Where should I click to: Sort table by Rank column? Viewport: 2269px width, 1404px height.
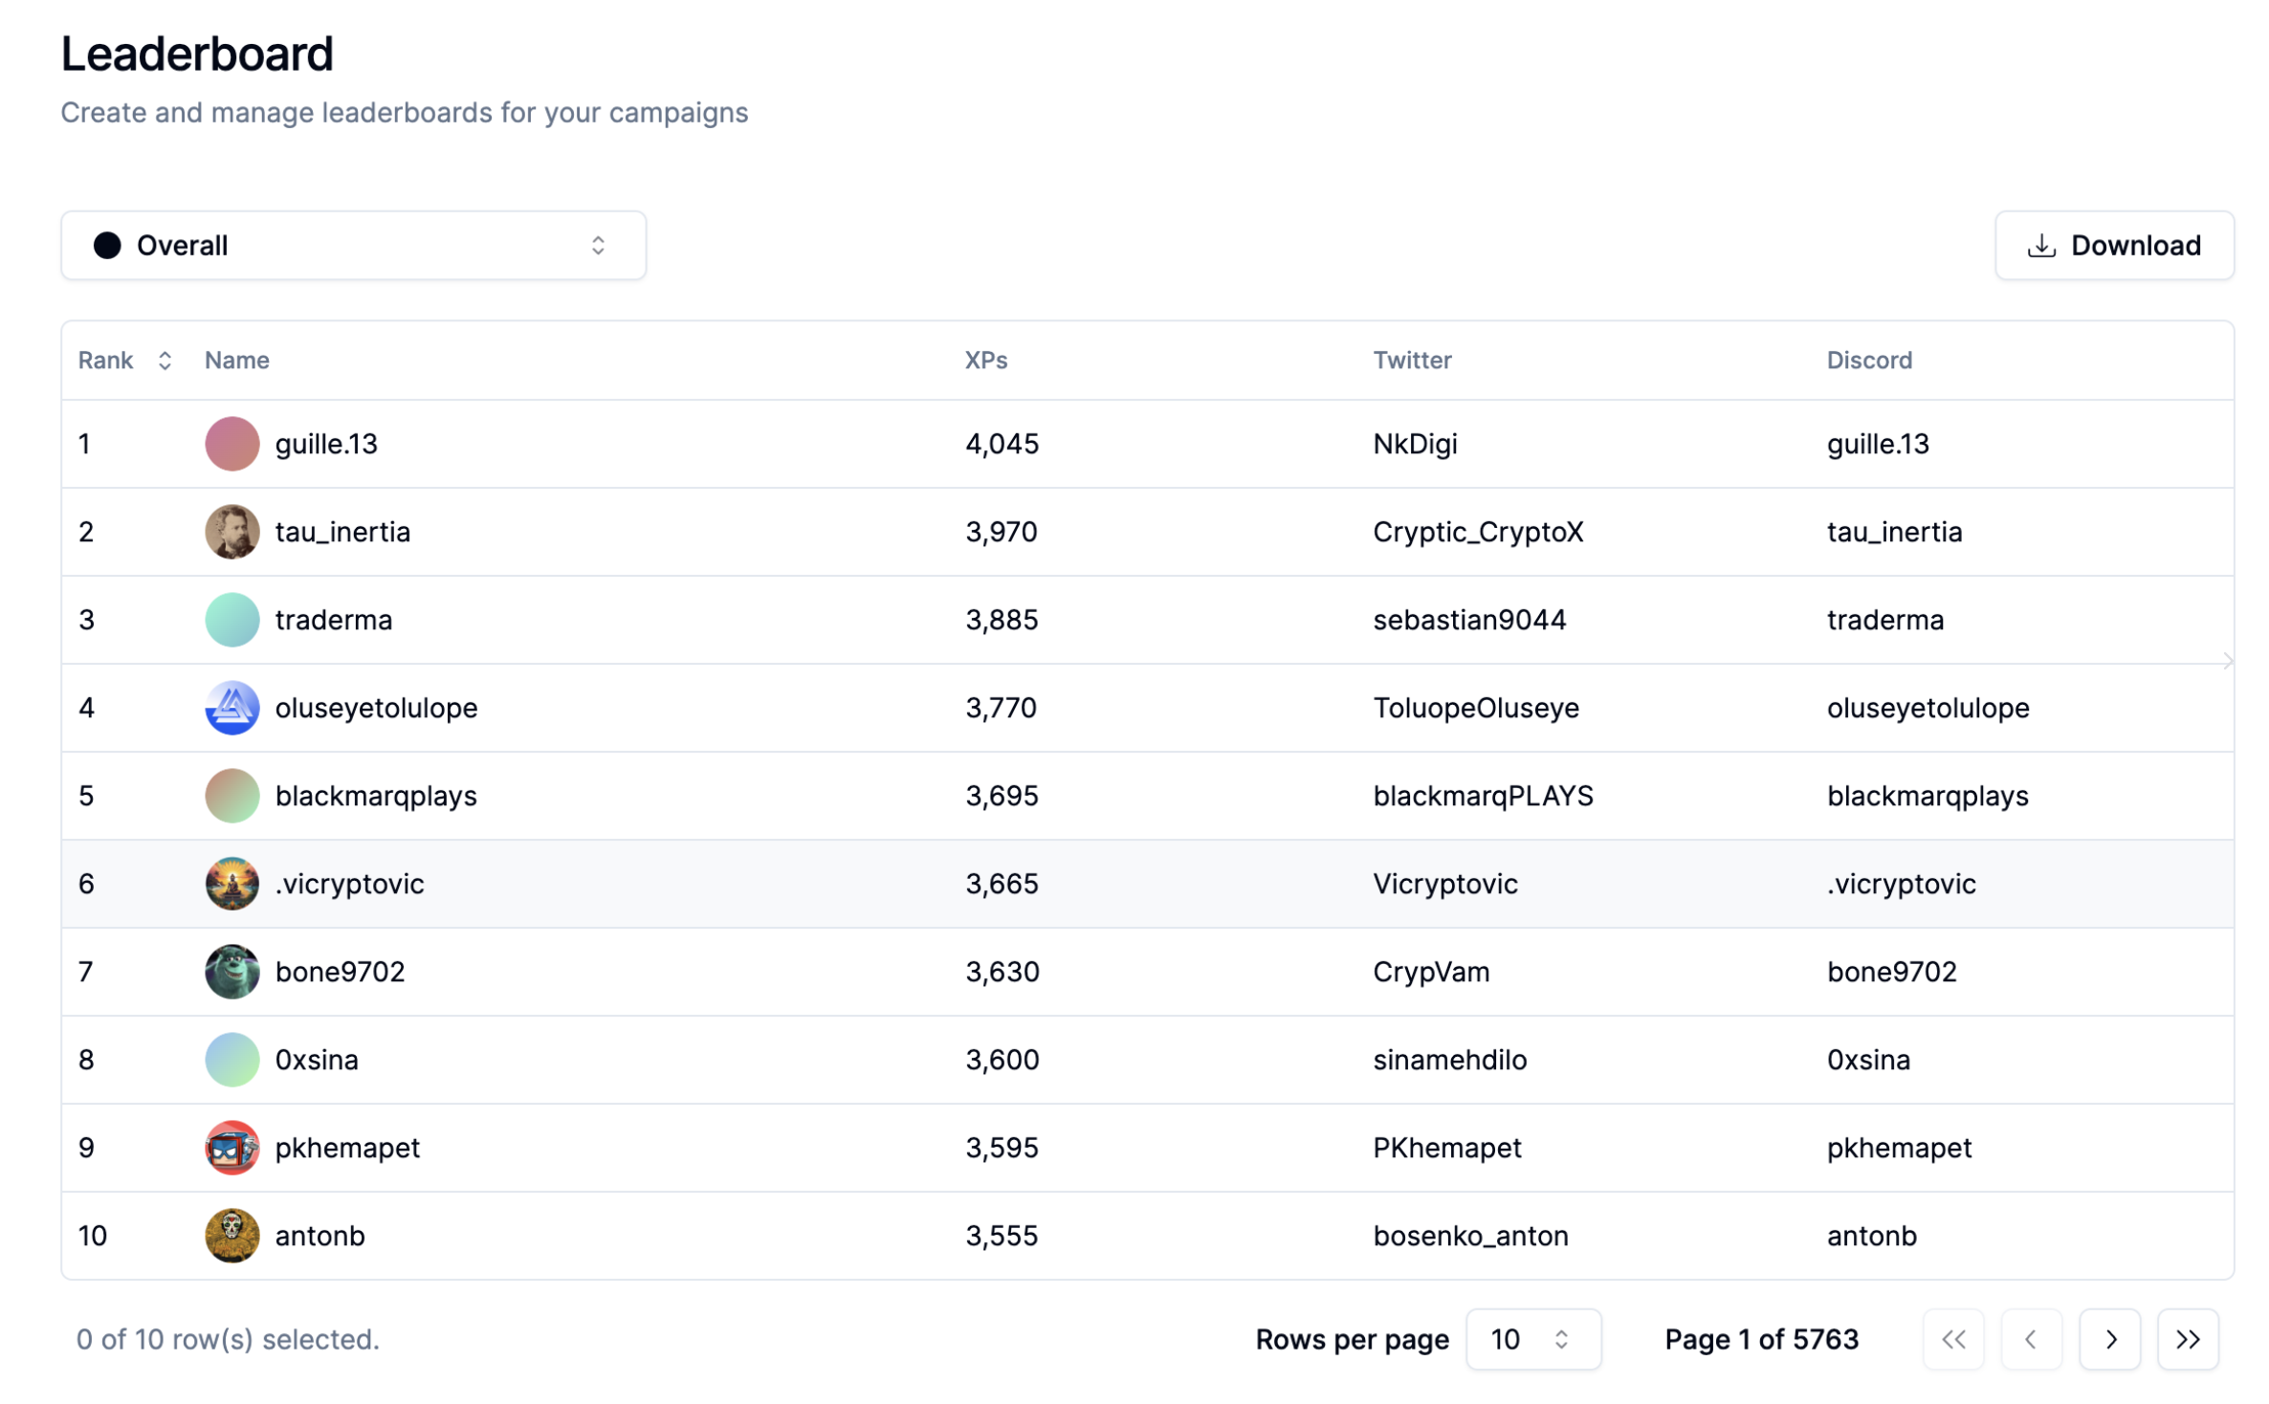click(124, 361)
